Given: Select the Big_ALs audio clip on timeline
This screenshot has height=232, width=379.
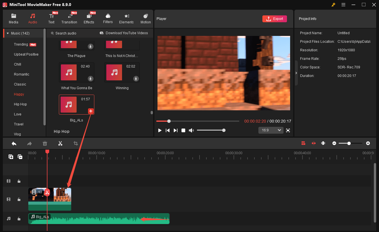Looking at the screenshot, I should point(99,219).
